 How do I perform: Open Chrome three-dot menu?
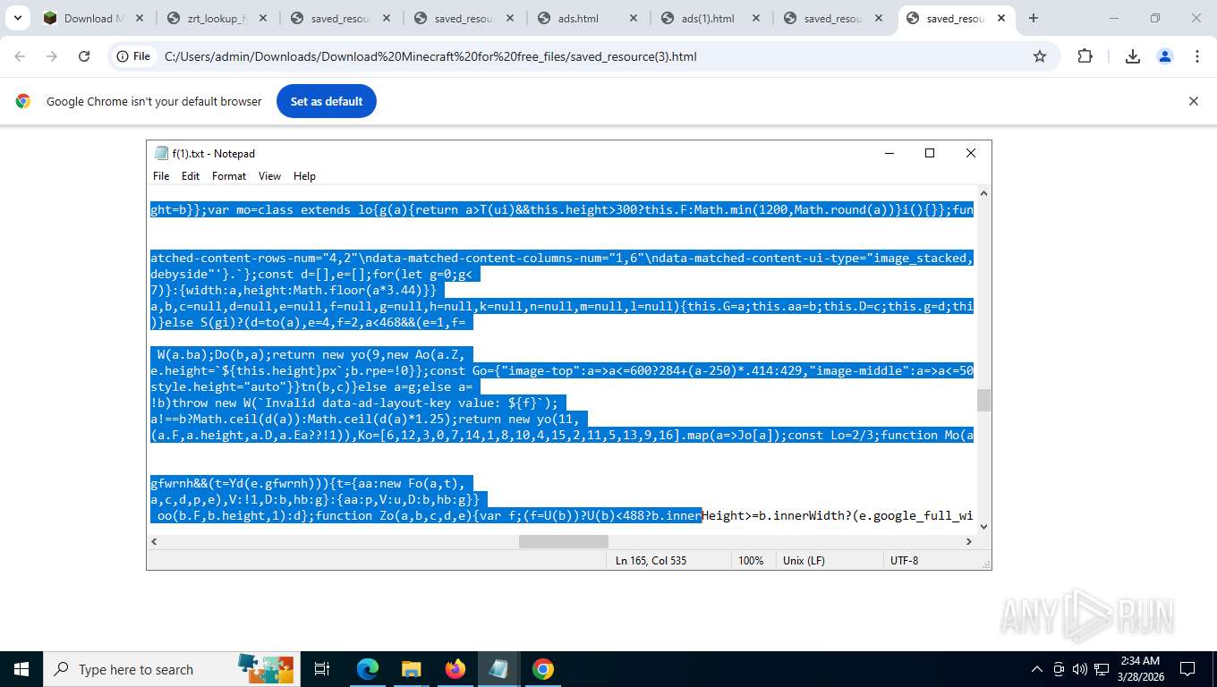point(1197,56)
